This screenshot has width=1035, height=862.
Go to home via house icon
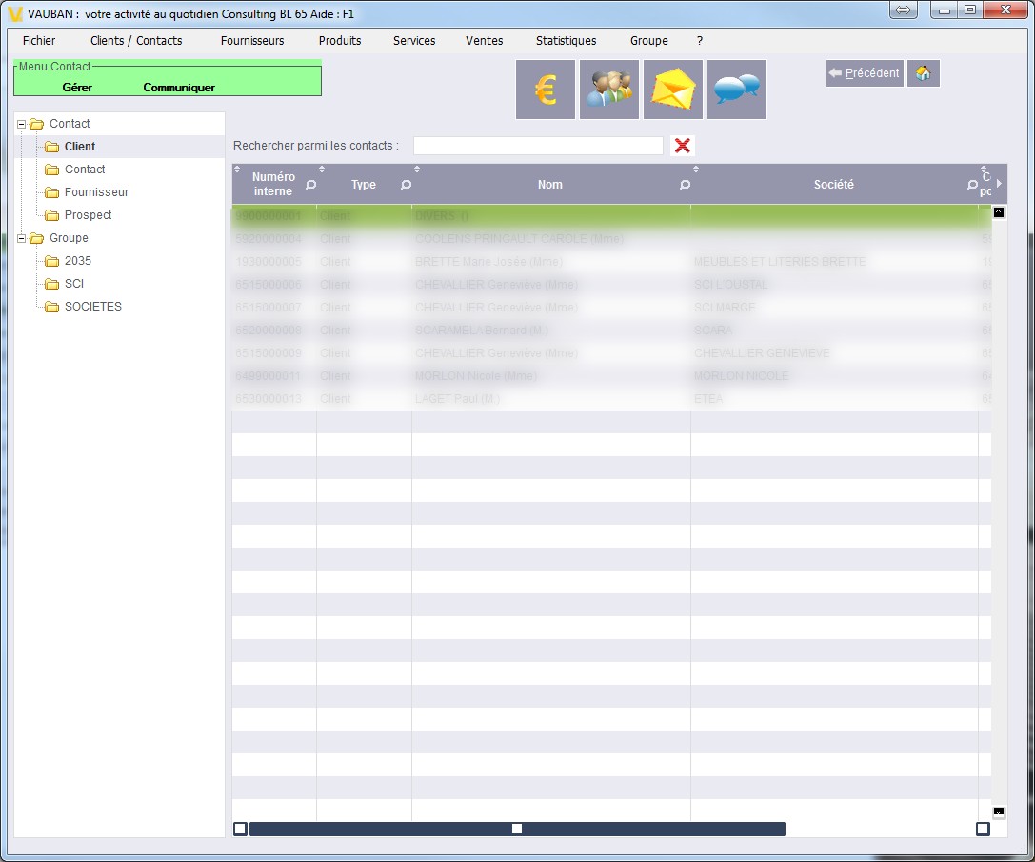pos(923,73)
